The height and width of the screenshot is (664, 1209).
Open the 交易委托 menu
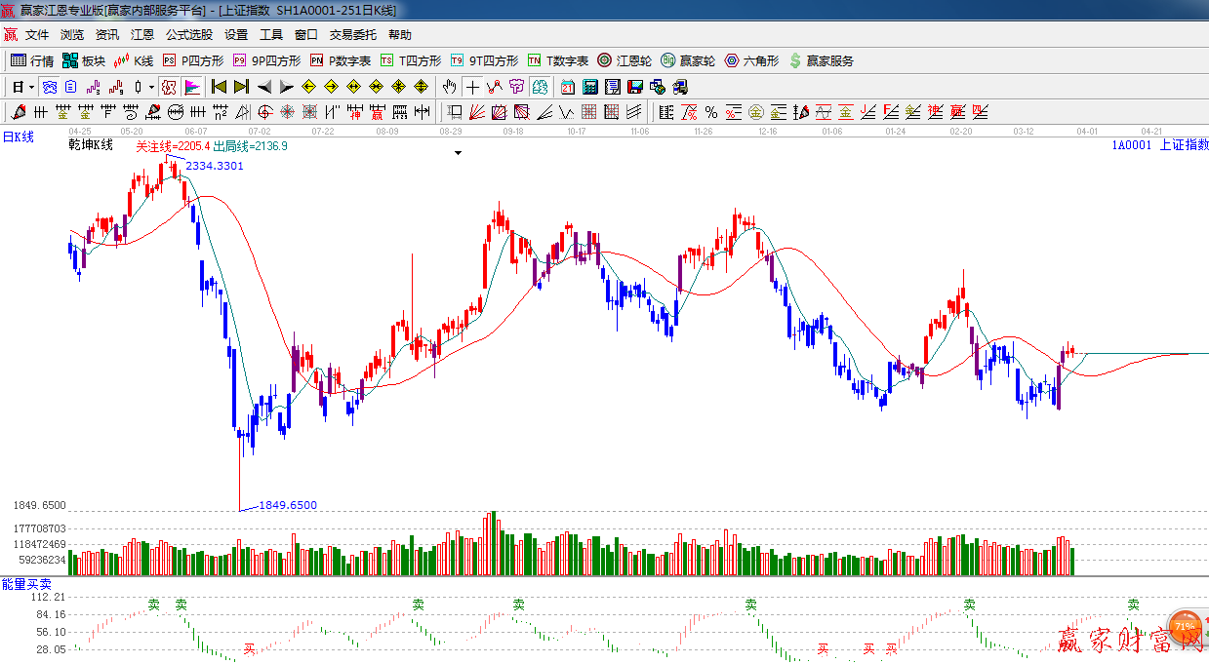tap(352, 34)
